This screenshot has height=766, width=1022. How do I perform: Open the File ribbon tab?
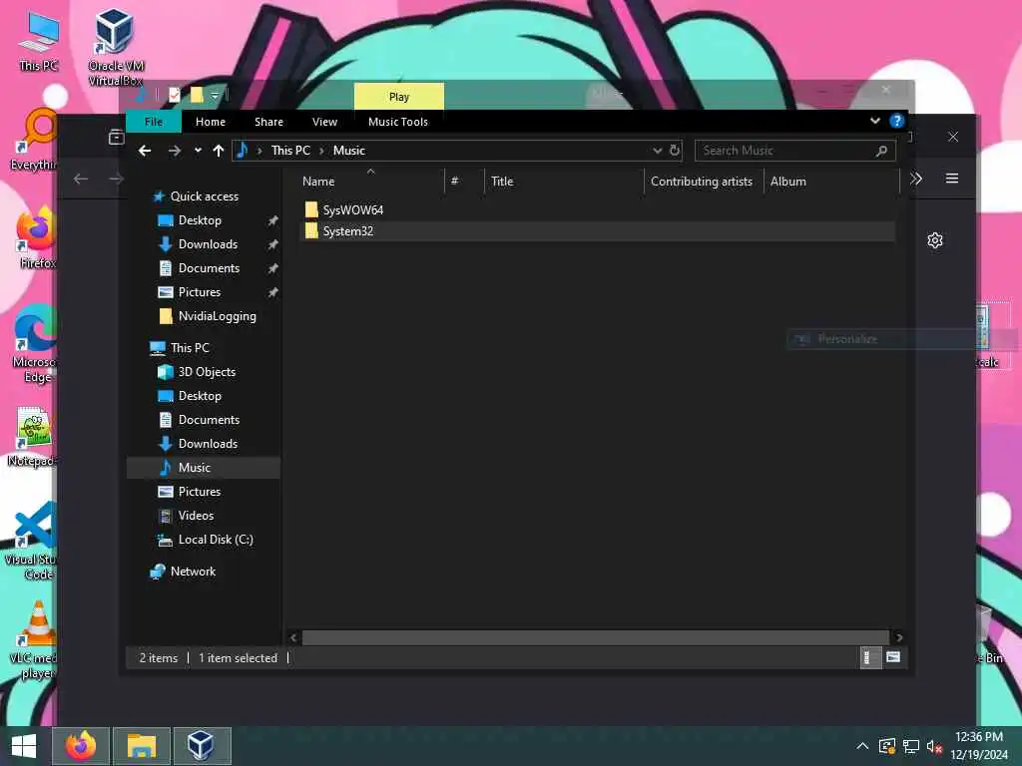pos(154,122)
